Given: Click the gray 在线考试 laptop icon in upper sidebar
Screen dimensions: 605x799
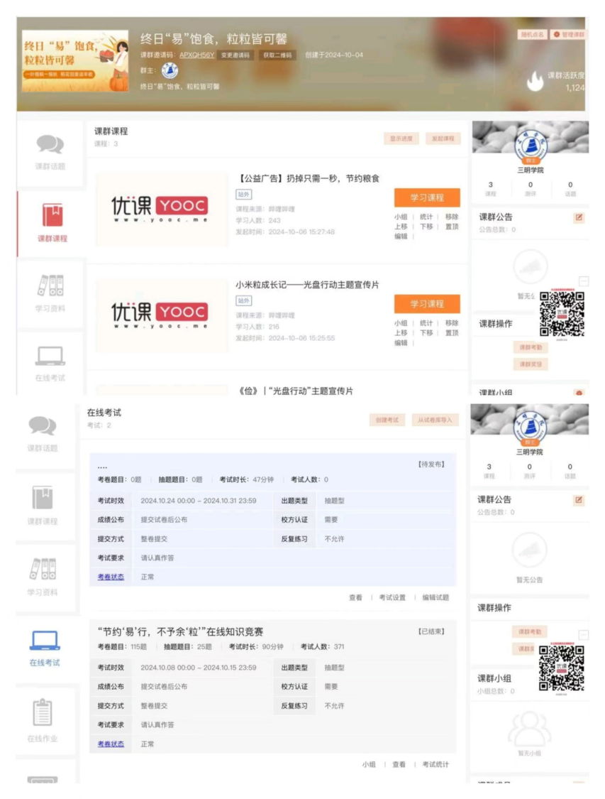Looking at the screenshot, I should coord(50,356).
